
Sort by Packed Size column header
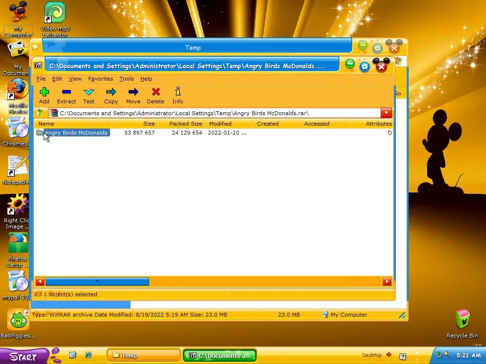181,124
